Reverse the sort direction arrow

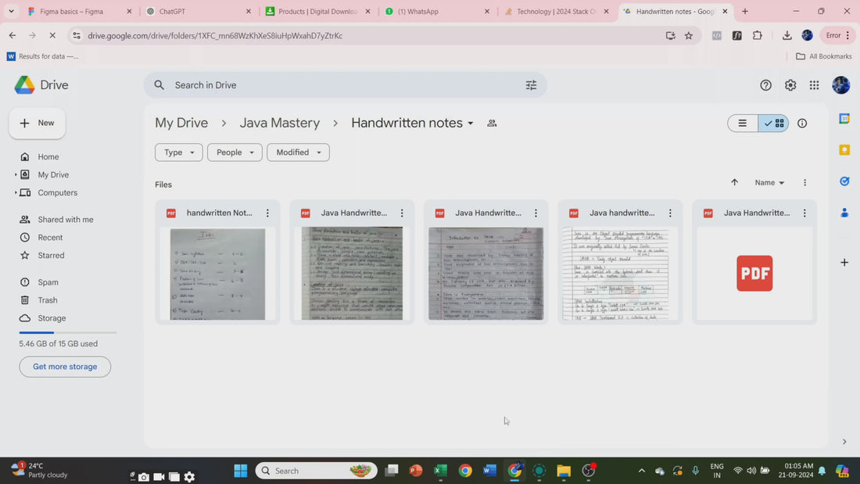click(734, 182)
